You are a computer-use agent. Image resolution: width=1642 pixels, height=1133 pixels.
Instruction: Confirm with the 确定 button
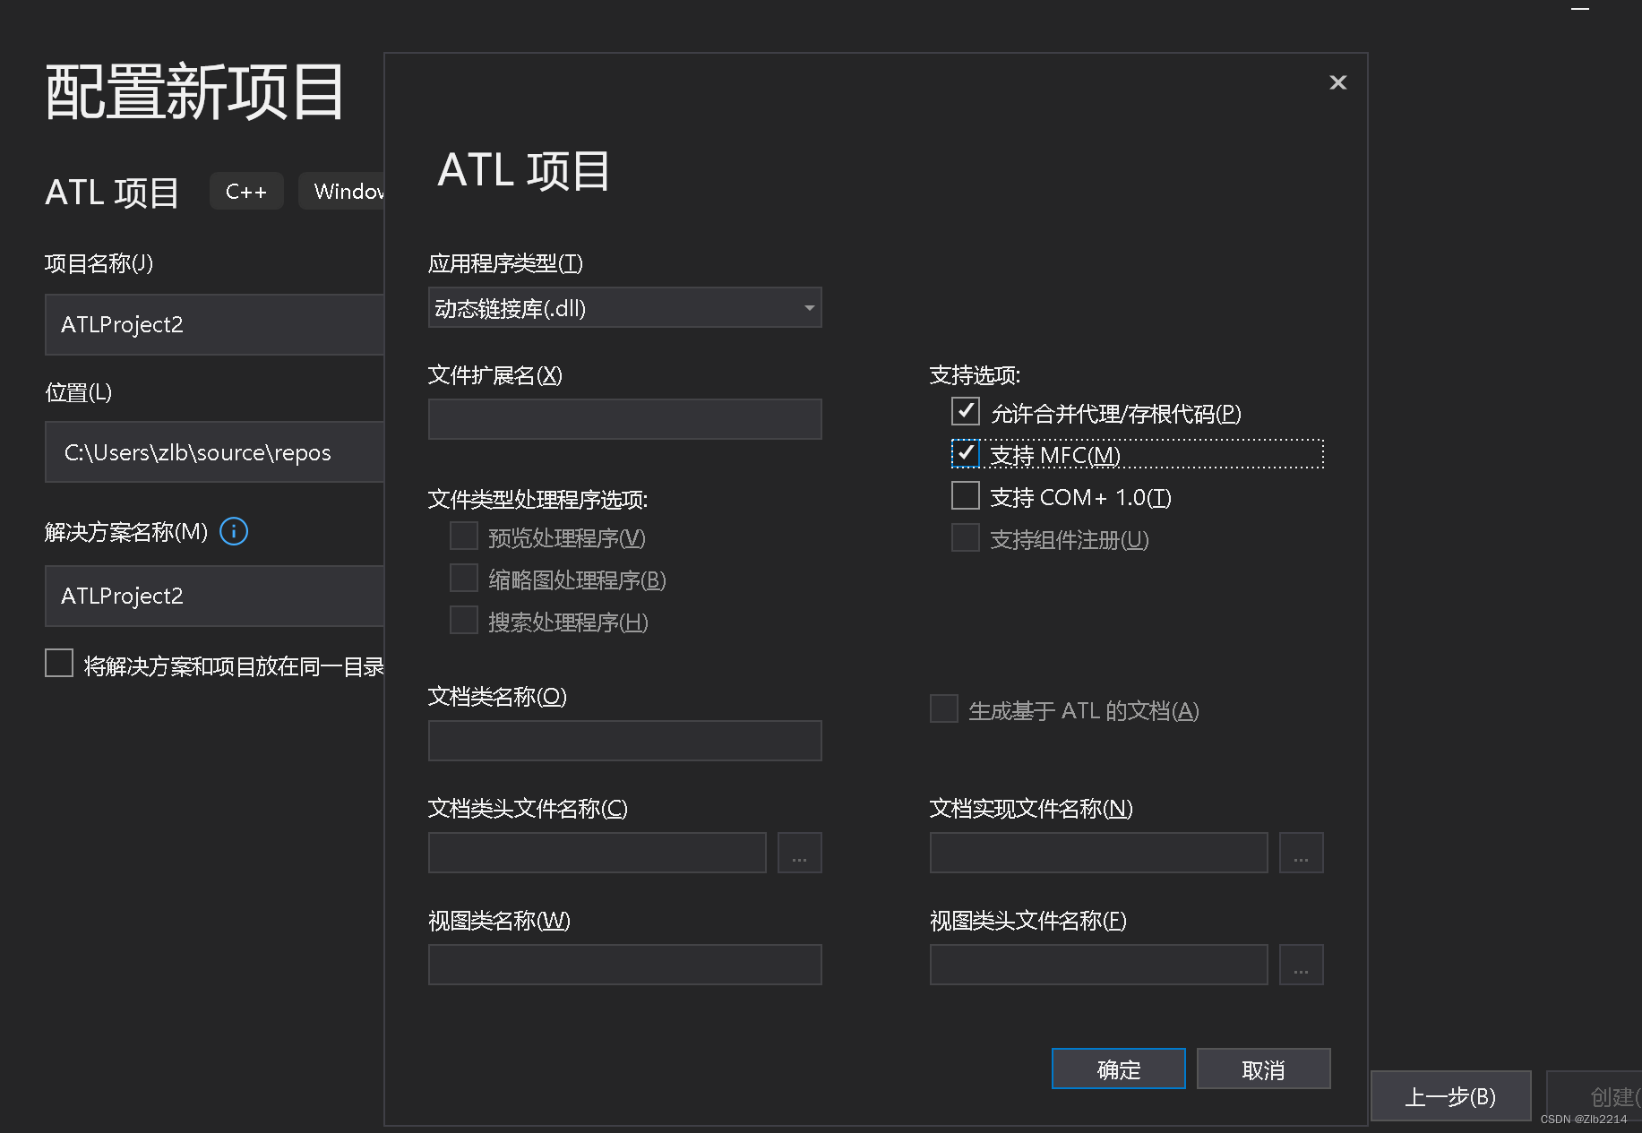[1118, 1069]
